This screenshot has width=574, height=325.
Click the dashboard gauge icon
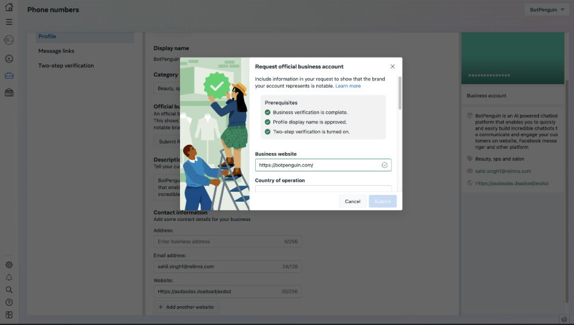[8, 59]
